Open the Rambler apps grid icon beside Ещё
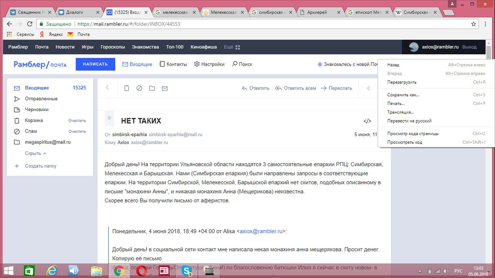Screen dimensions: 495x278 tap(238, 47)
